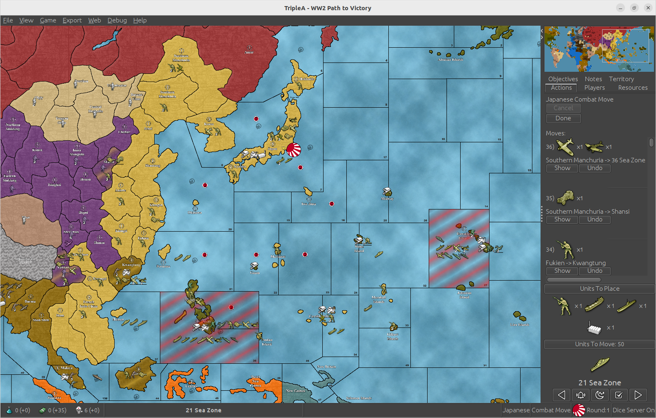Screen dimensions: 656x418
Task: Select the transport ship in Units To Place
Action: point(594,305)
